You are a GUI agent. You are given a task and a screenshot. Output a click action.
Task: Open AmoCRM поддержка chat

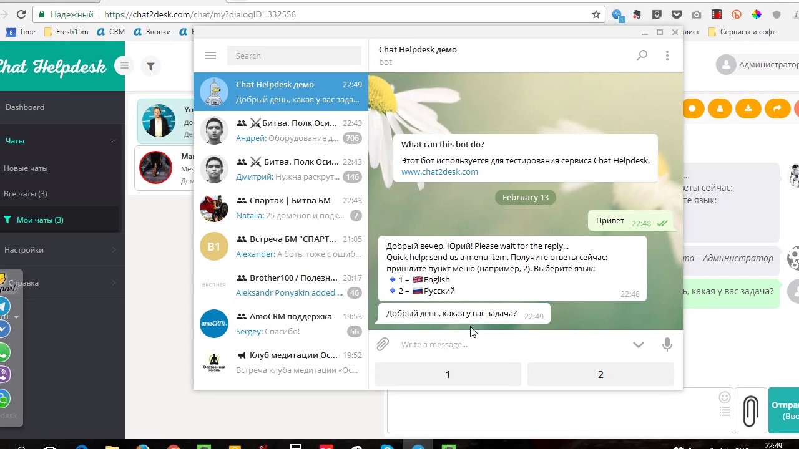pos(281,324)
